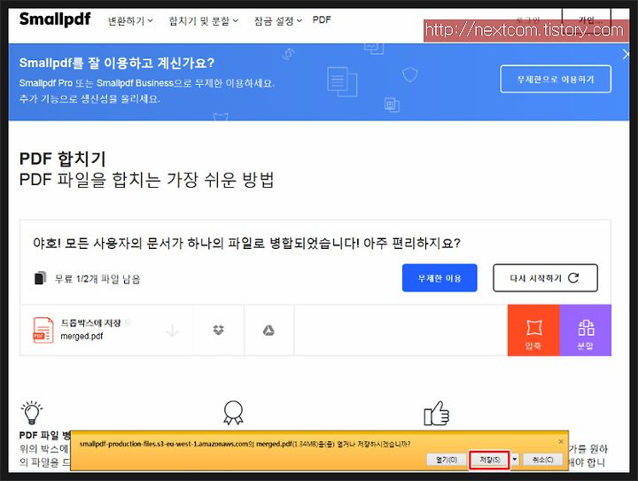Click the stacked pages icon beside 무료 1/2개
The image size is (638, 481).
pyautogui.click(x=40, y=278)
